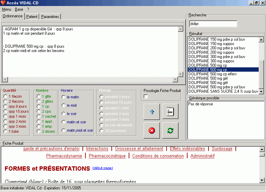Open the Base menu
Image resolution: width=266 pixels, height=192 pixels.
point(19,9)
